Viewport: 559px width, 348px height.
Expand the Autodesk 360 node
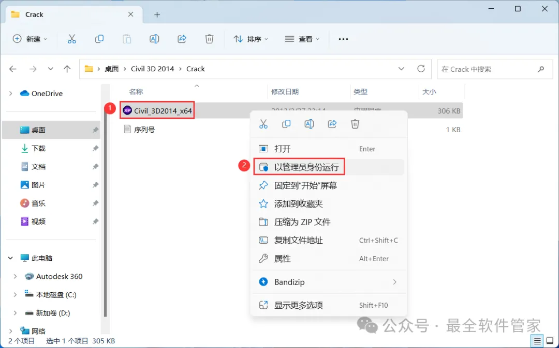pos(15,276)
